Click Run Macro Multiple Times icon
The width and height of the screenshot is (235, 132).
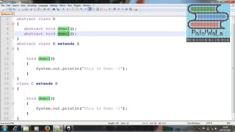click(x=126, y=9)
